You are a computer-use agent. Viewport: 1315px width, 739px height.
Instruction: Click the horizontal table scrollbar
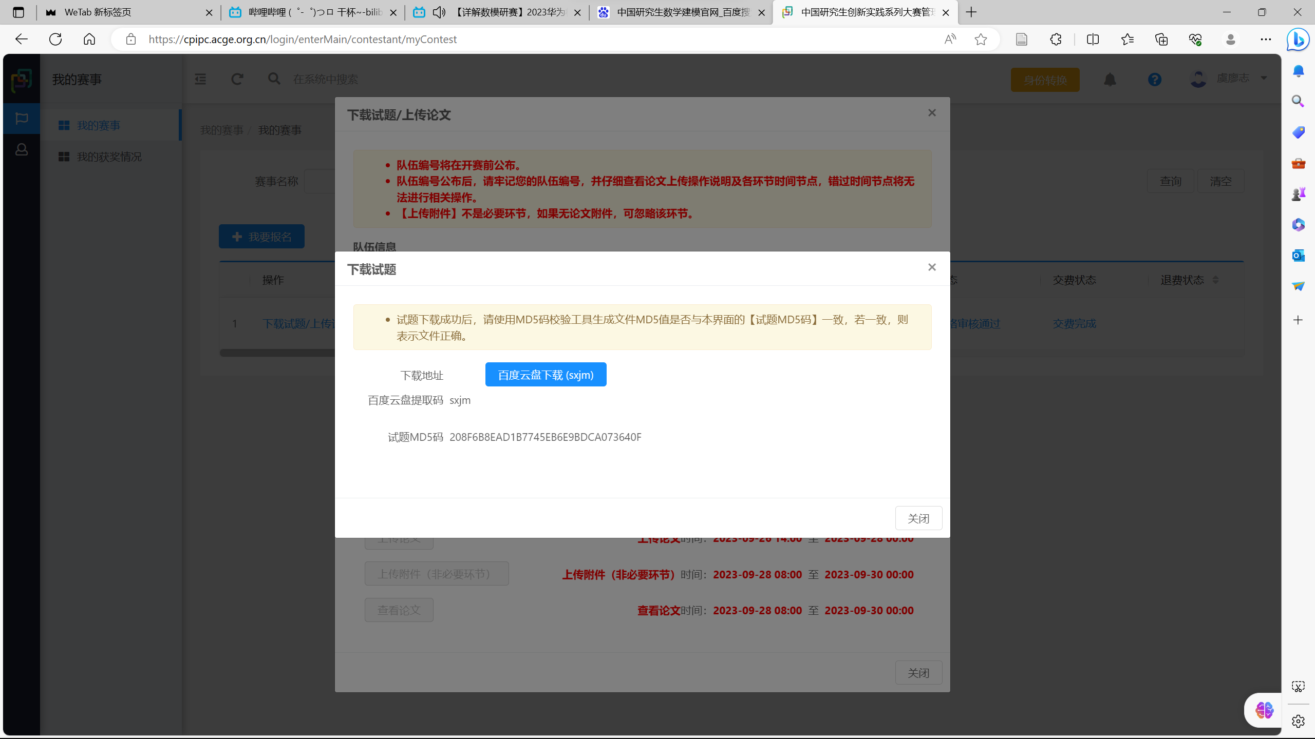pos(277,353)
